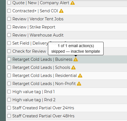Open the Contracted+ | Send COI entry
The width and height of the screenshot is (127, 121).
point(35,11)
